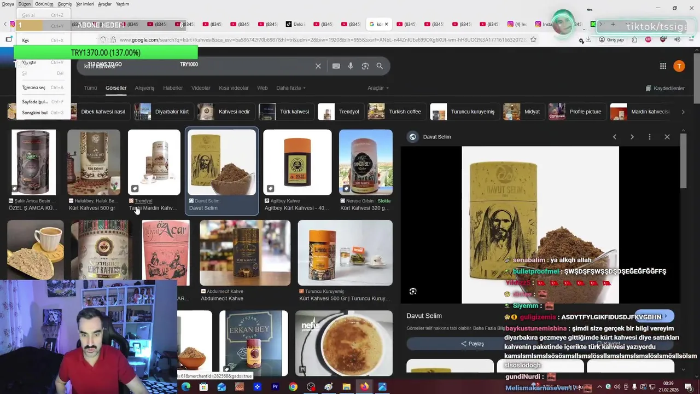This screenshot has width=700, height=394.
Task: Launch Microsoft Edge from the taskbar
Action: coord(185,387)
